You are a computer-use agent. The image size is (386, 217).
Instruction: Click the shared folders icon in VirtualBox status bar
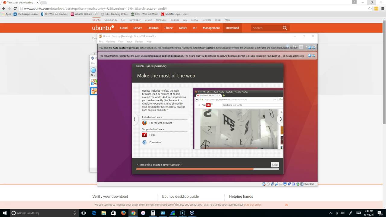pos(281,184)
